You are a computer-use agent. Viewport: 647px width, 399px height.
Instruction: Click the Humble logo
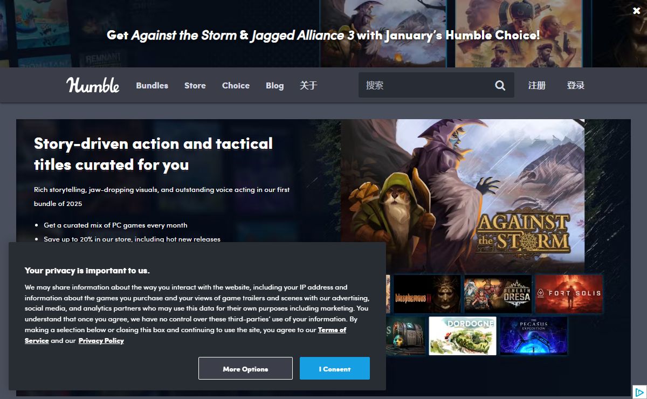tap(93, 85)
